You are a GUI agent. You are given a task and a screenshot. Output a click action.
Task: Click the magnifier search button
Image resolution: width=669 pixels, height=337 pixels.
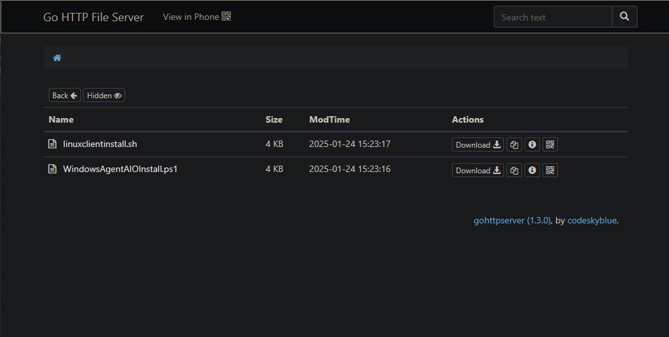click(x=625, y=17)
